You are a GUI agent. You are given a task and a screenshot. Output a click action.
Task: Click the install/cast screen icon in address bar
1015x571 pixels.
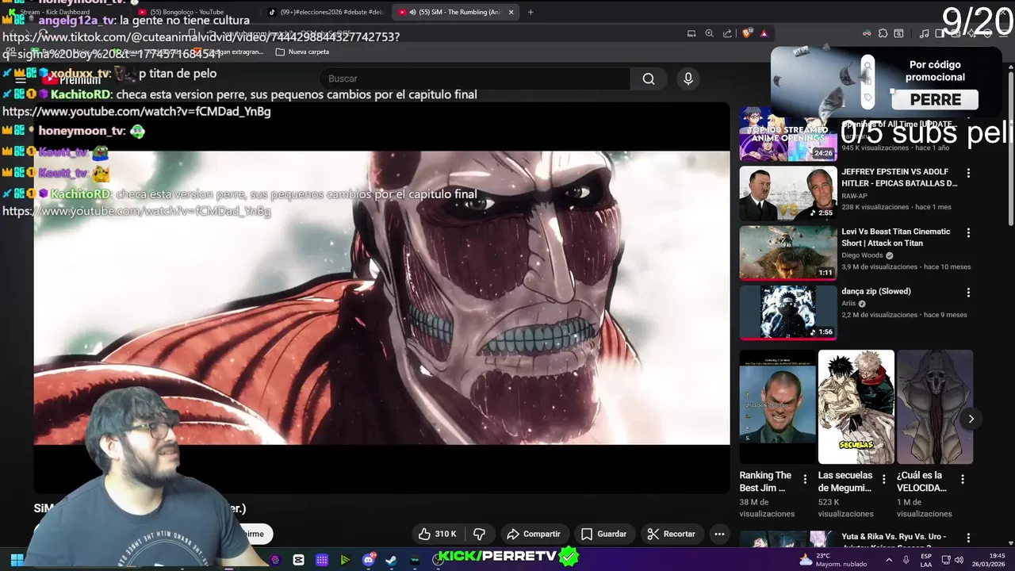click(x=691, y=33)
